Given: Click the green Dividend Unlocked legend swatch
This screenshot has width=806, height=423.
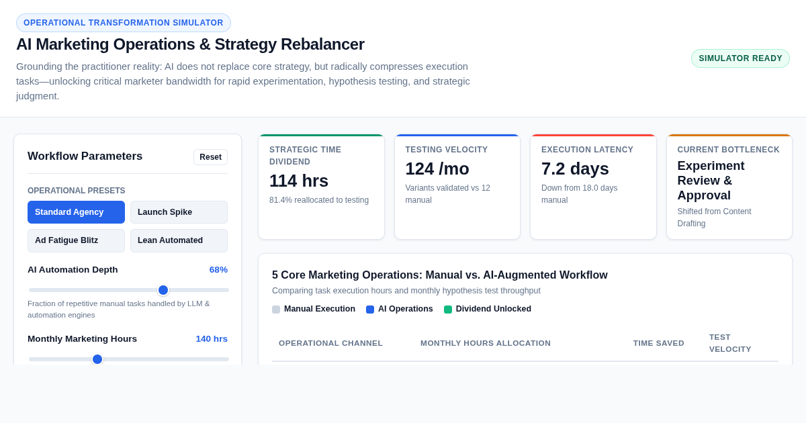Looking at the screenshot, I should pyautogui.click(x=448, y=310).
